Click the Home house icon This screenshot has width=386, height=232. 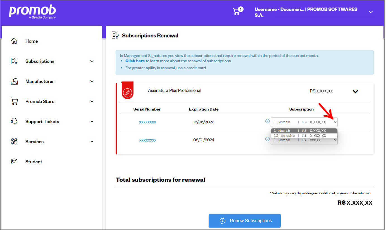[14, 41]
